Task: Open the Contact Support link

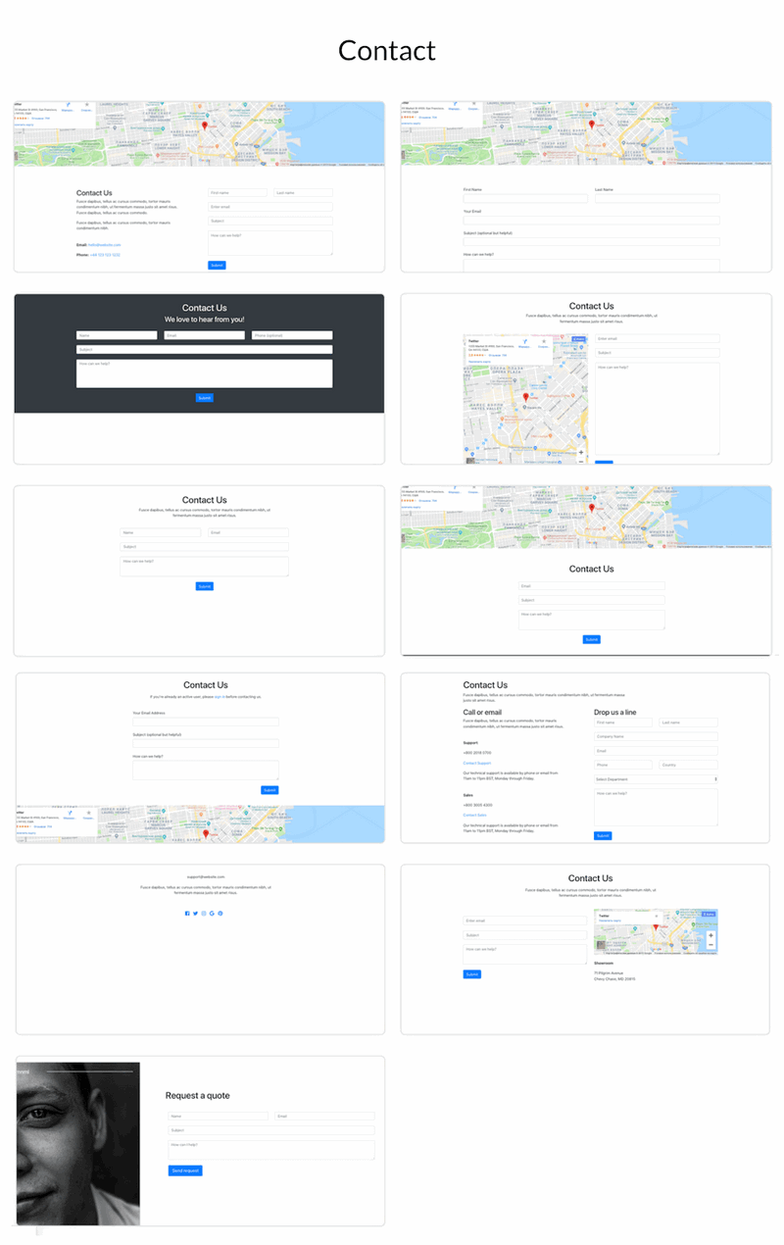Action: click(x=477, y=763)
